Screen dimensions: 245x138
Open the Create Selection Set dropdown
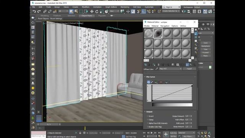point(171,11)
